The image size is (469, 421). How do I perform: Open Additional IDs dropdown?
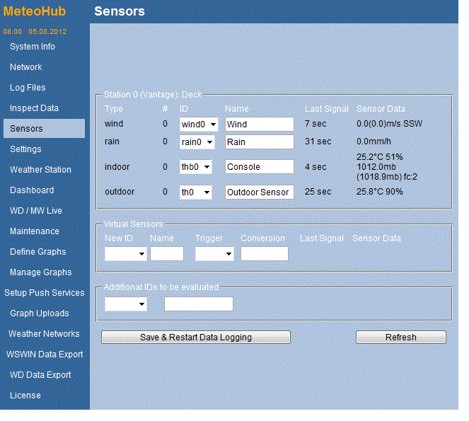click(x=126, y=304)
